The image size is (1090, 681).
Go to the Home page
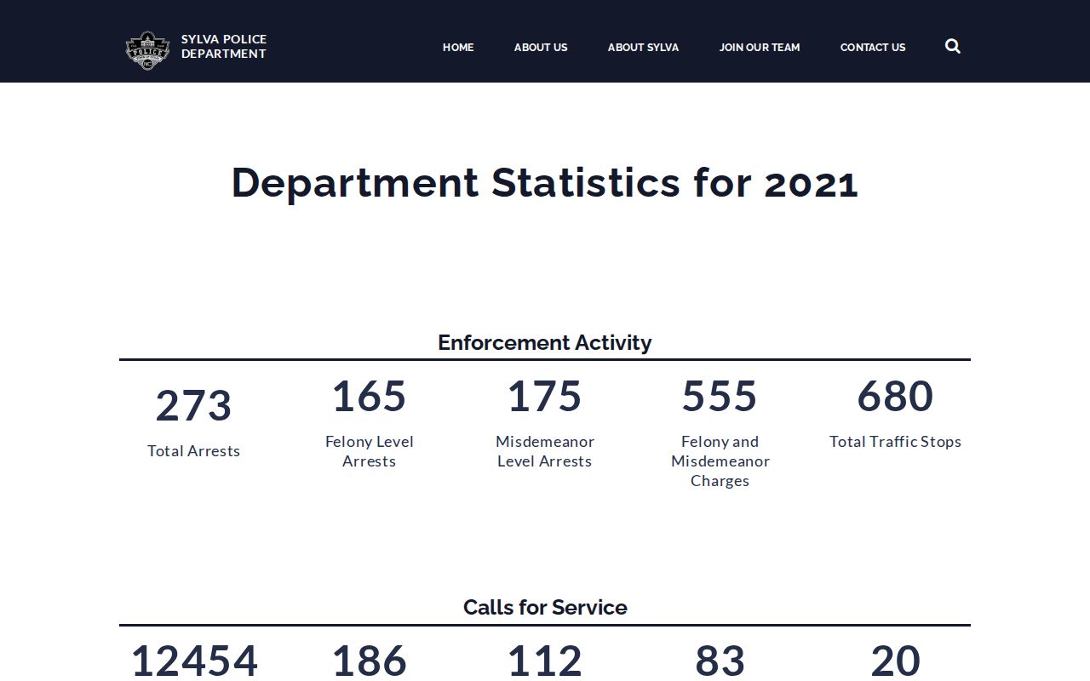[458, 48]
